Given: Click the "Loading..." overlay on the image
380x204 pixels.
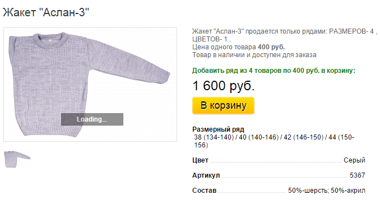Looking at the screenshot, I should point(92,119).
